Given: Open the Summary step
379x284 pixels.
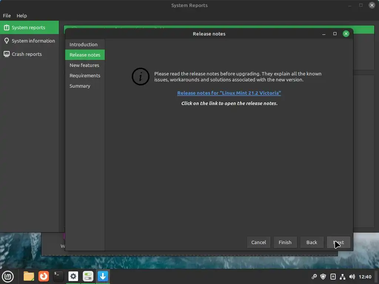Looking at the screenshot, I should click(85, 86).
